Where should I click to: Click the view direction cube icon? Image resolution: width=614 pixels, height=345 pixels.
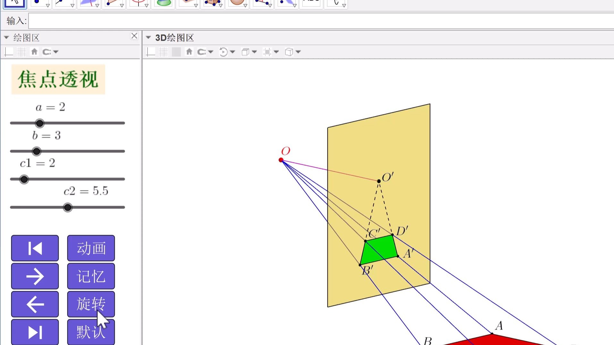click(245, 52)
